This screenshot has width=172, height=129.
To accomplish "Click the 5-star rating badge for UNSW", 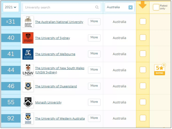I will (x=160, y=70).
